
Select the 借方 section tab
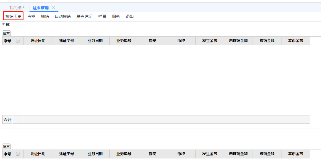coord(6,33)
